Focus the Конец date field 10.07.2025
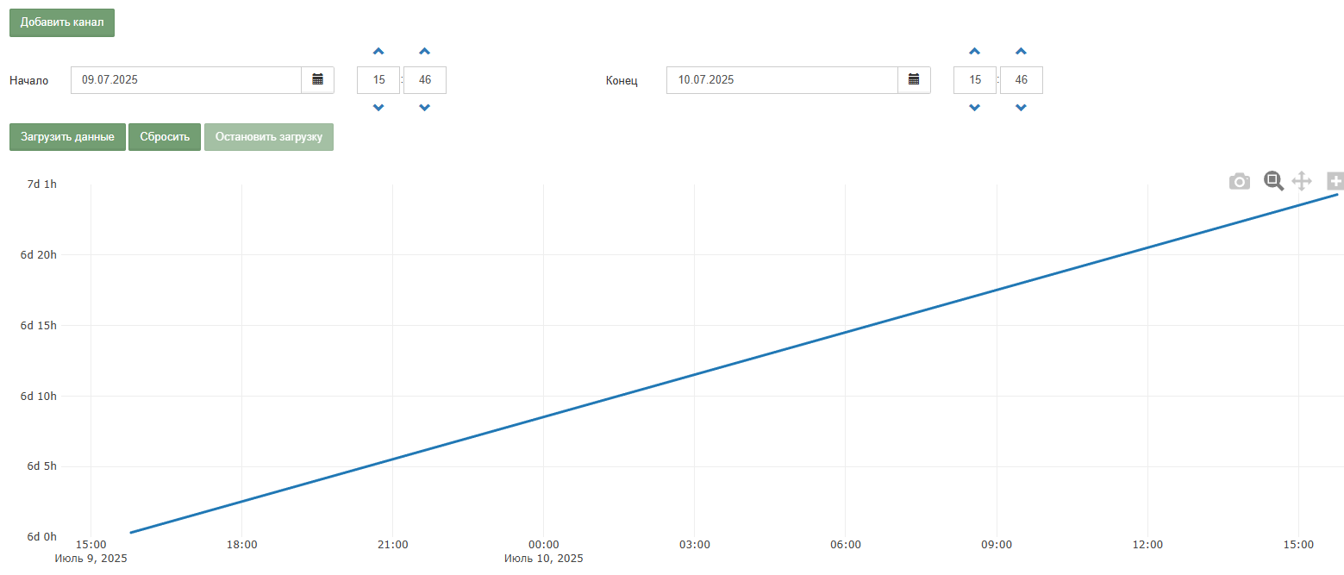Screen dimensions: 1344x575 [x=783, y=80]
